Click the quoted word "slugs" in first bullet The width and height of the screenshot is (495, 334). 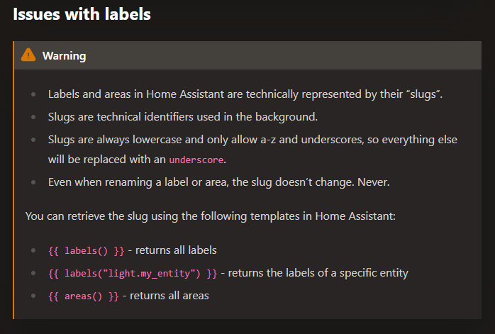423,94
